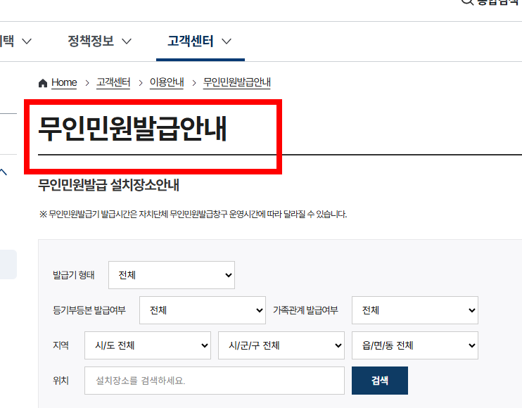Go to 고객센터 breadcrumb link

[113, 82]
